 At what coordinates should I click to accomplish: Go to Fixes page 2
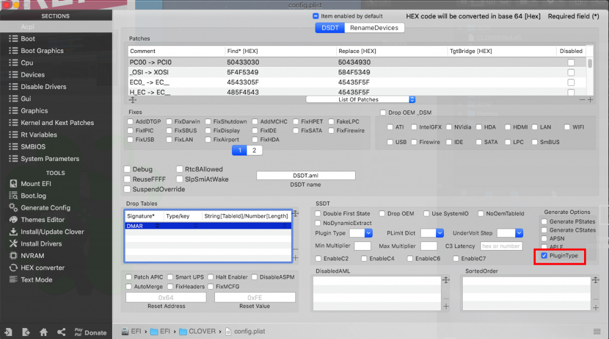click(x=255, y=151)
